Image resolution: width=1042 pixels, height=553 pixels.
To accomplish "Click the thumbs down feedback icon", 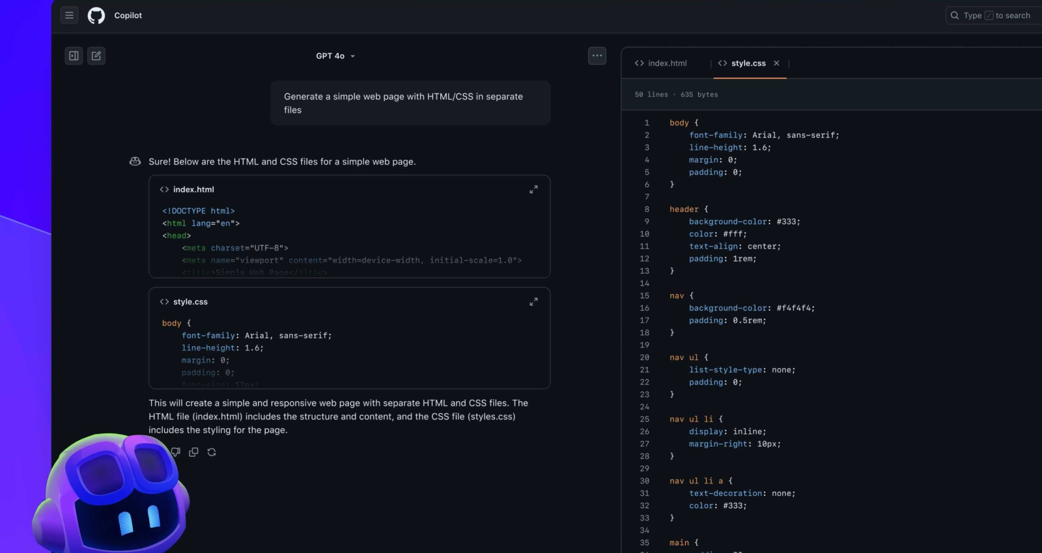I will [176, 452].
